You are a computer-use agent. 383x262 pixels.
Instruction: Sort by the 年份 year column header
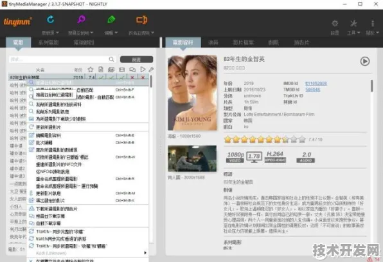pyautogui.click(x=78, y=70)
